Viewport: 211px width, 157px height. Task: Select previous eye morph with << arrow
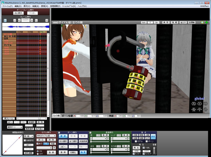(91, 138)
